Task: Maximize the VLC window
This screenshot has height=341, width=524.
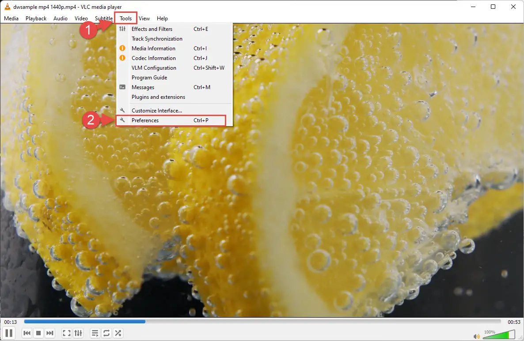Action: point(493,7)
